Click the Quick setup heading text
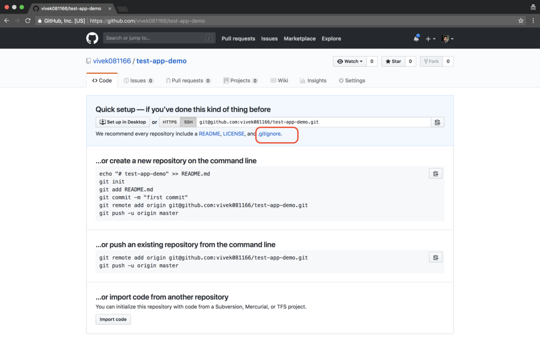Image resolution: width=540 pixels, height=337 pixels. click(x=183, y=110)
